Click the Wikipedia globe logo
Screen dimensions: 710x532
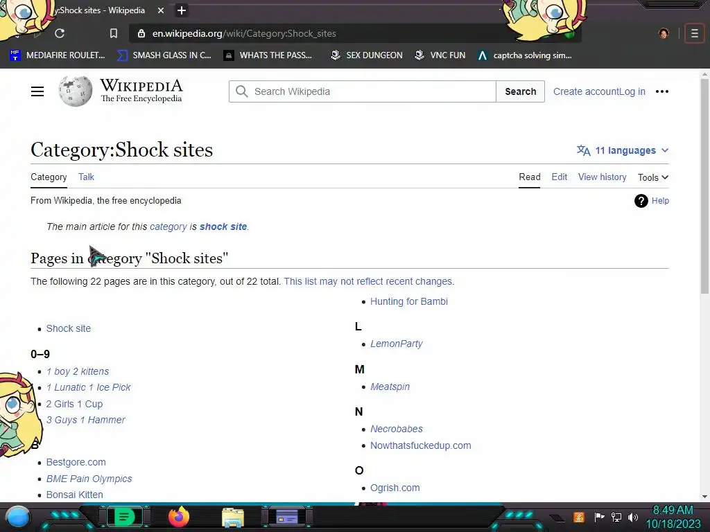tap(76, 91)
